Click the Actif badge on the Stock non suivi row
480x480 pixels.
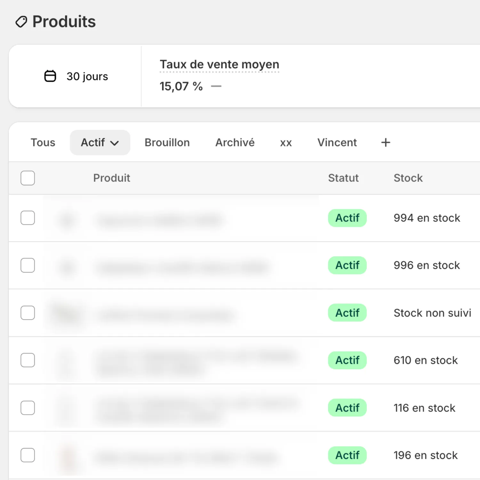tap(347, 313)
